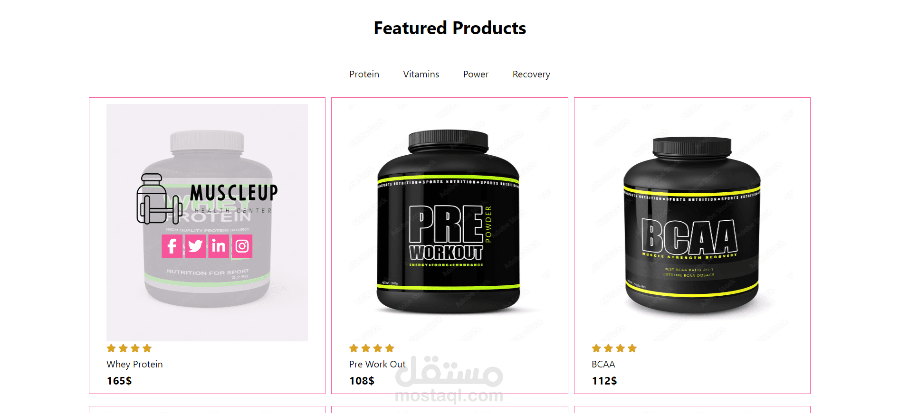899x413 pixels.
Task: Click the Whey Protein star rating
Action: [129, 348]
